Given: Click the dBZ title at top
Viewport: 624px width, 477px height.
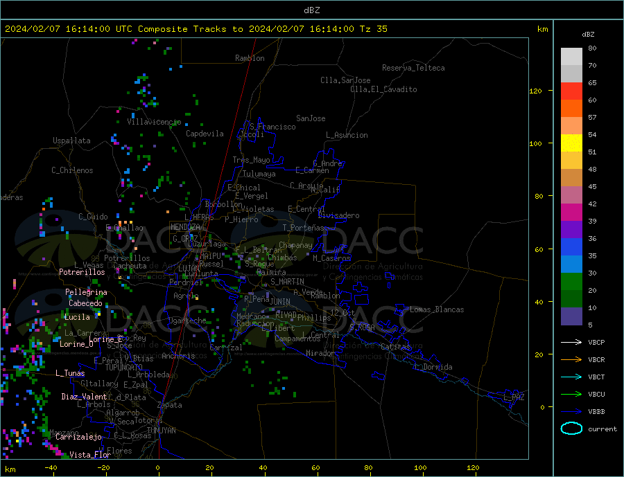Looking at the screenshot, I should (x=311, y=10).
